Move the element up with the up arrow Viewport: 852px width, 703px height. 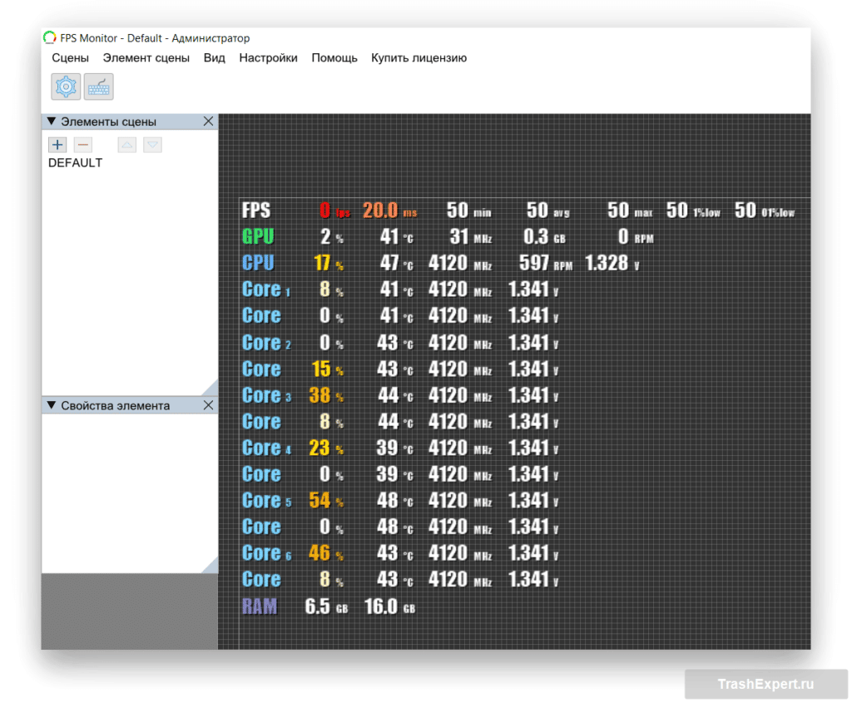point(126,145)
